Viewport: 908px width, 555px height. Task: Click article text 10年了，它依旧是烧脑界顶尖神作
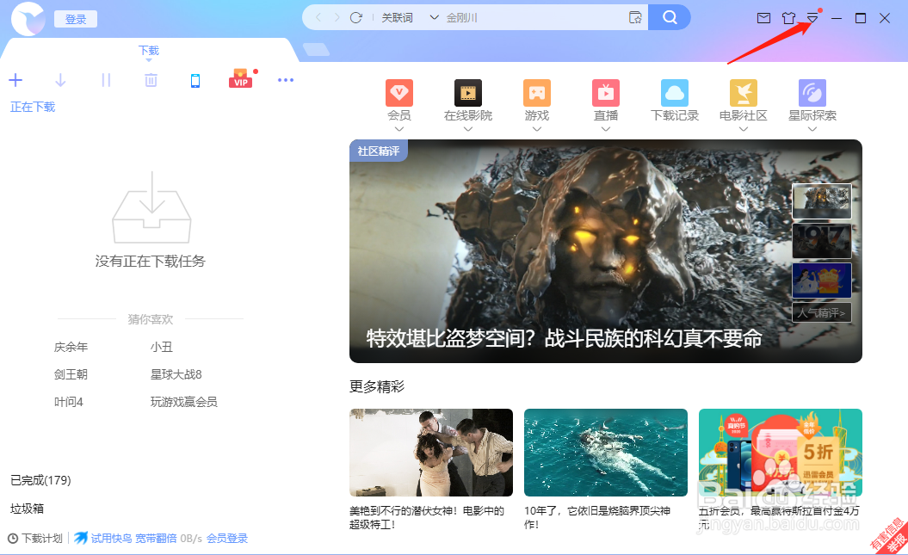coord(597,517)
